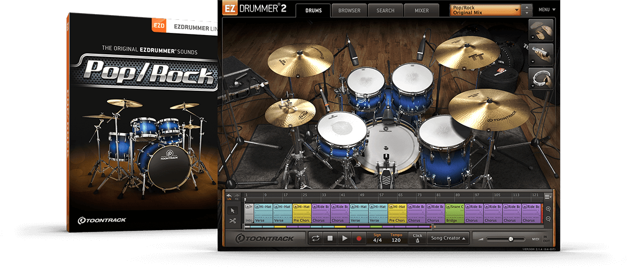
Task: Select the gray Intro song block
Action: tap(249, 214)
